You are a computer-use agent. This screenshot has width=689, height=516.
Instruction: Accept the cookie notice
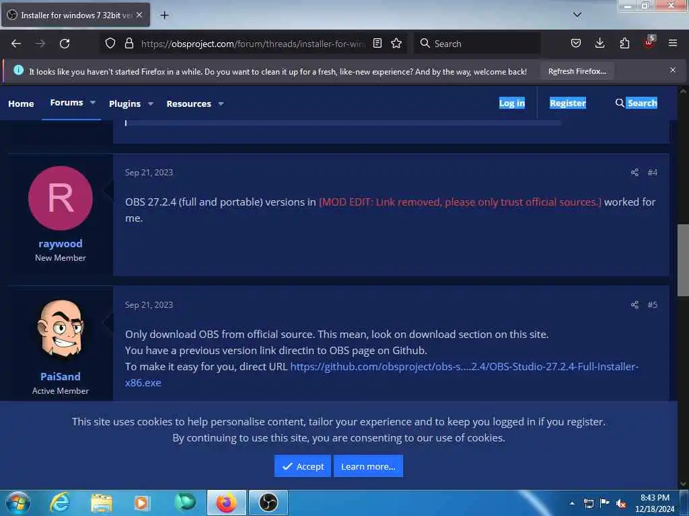(302, 466)
